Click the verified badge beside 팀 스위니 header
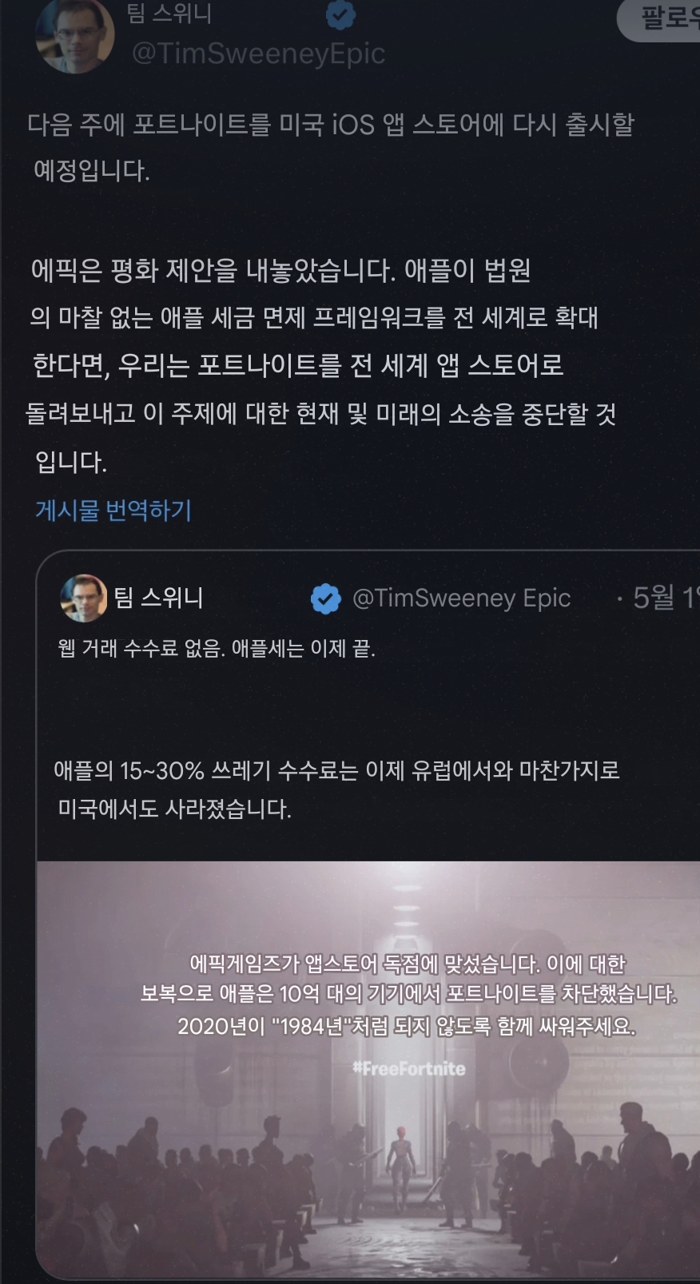700x1284 pixels. [x=341, y=14]
